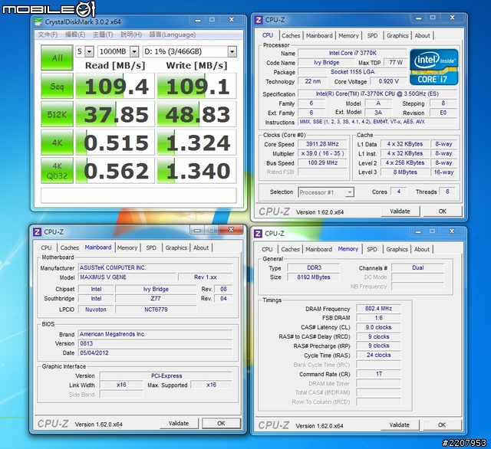491x449 pixels.
Task: Select Graphics tab in the Memory CPU-Z window
Action: 397,249
